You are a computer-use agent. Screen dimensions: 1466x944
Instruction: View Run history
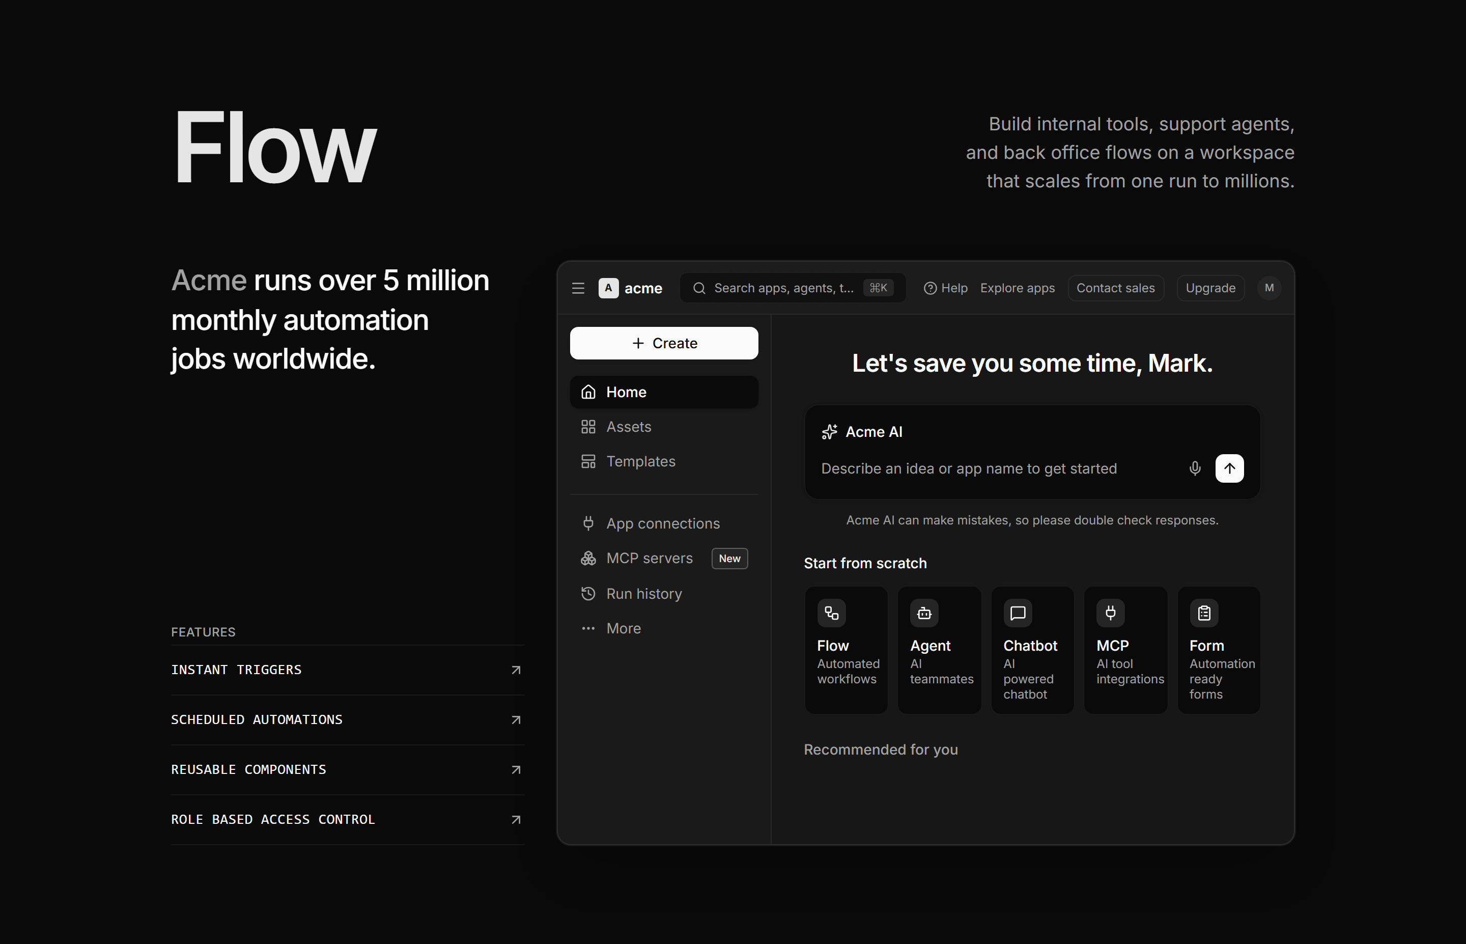point(664,593)
